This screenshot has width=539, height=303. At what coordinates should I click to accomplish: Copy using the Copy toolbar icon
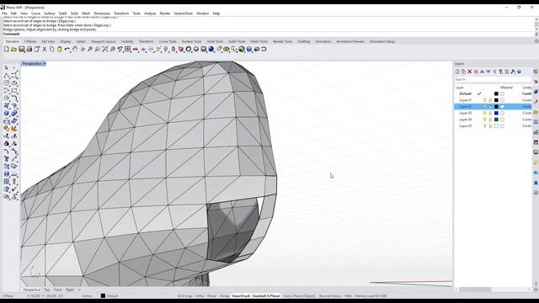52,50
